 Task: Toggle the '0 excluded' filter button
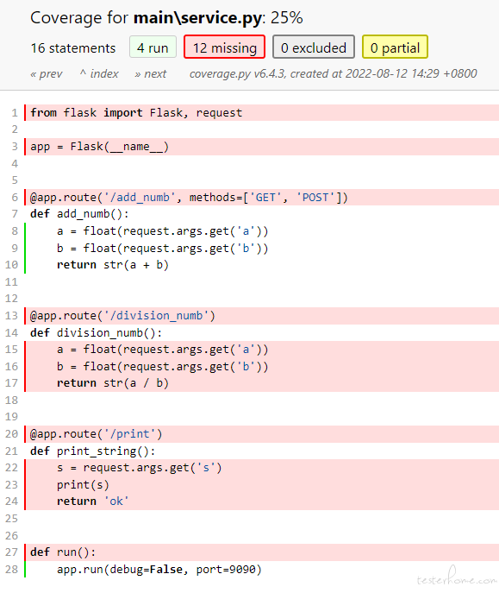tap(314, 47)
